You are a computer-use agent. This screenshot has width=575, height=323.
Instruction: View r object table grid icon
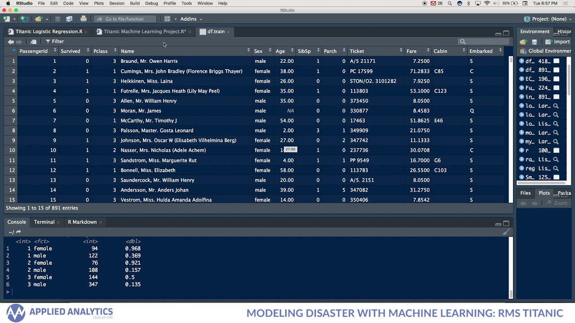pyautogui.click(x=556, y=150)
